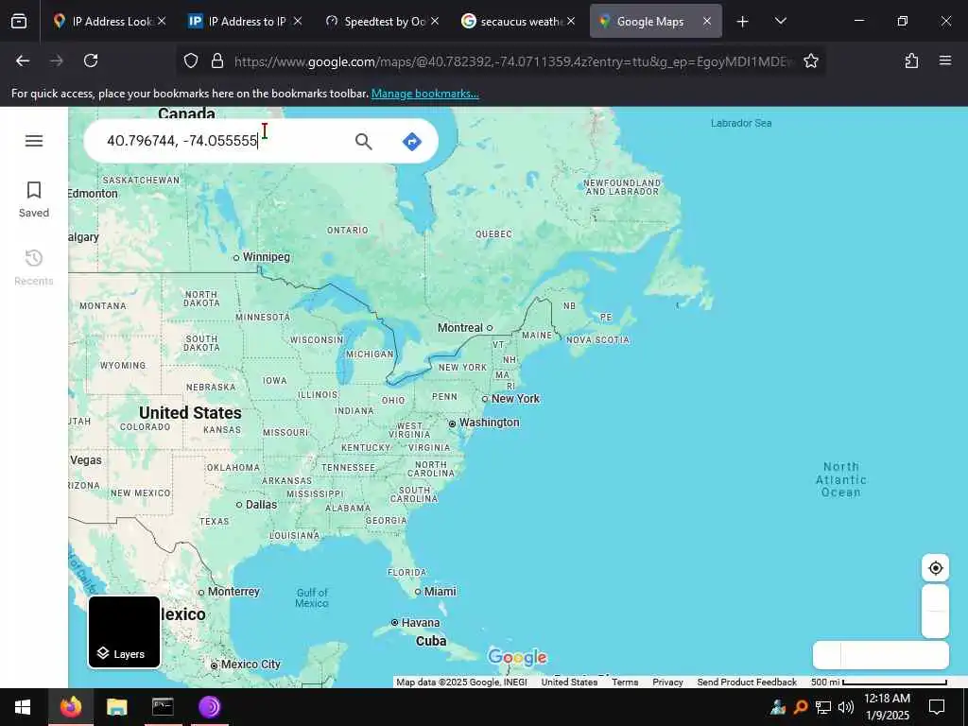The image size is (968, 726).
Task: Click Send Product Feedback link
Action: [x=747, y=683]
